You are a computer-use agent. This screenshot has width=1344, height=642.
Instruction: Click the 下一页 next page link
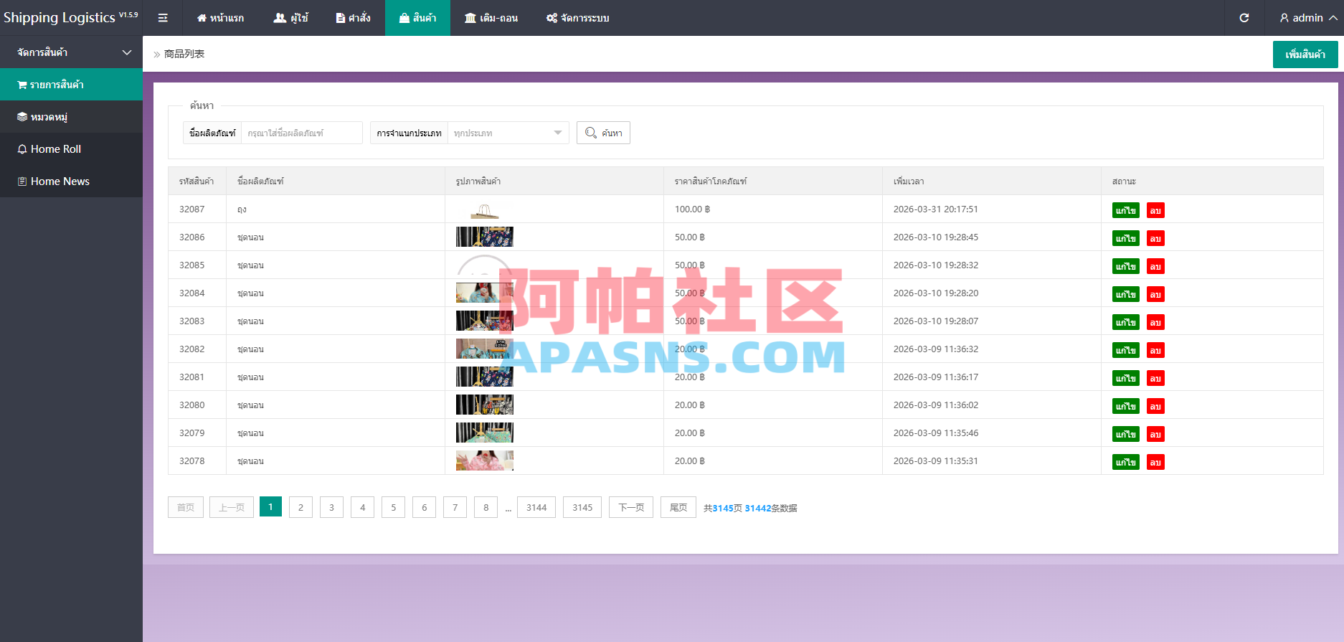(x=631, y=507)
